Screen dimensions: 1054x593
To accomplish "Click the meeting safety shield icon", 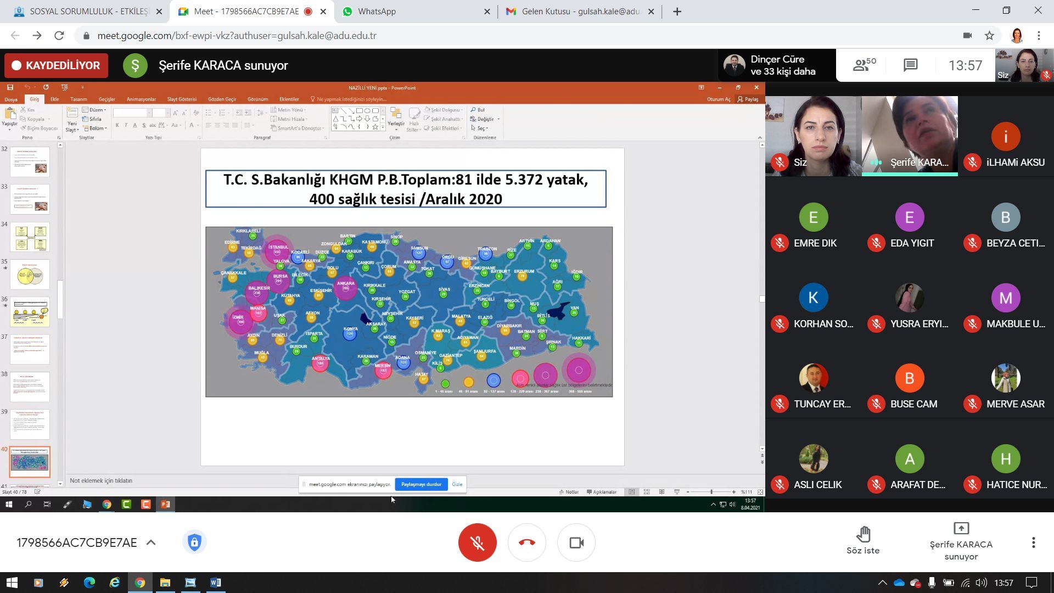I will coord(194,542).
